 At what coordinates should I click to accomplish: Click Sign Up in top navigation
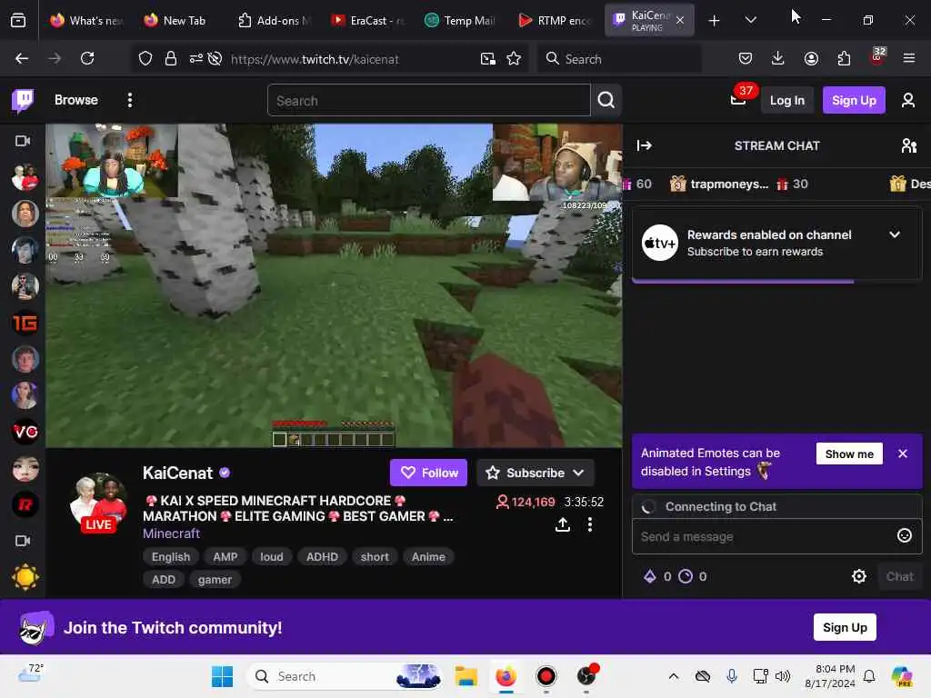click(x=853, y=100)
